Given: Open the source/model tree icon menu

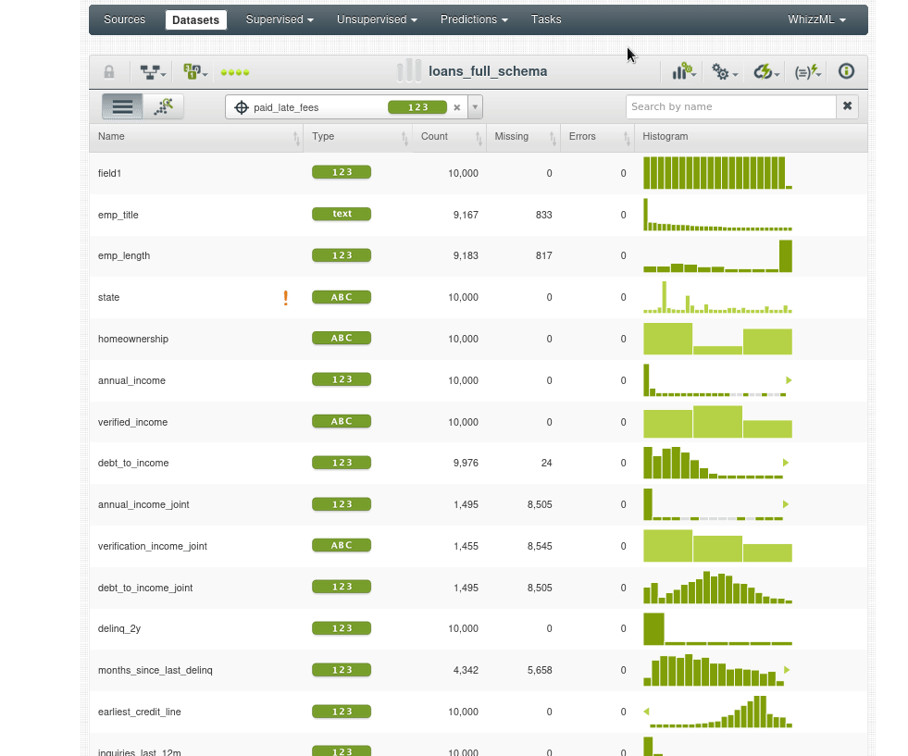Looking at the screenshot, I should coord(152,72).
